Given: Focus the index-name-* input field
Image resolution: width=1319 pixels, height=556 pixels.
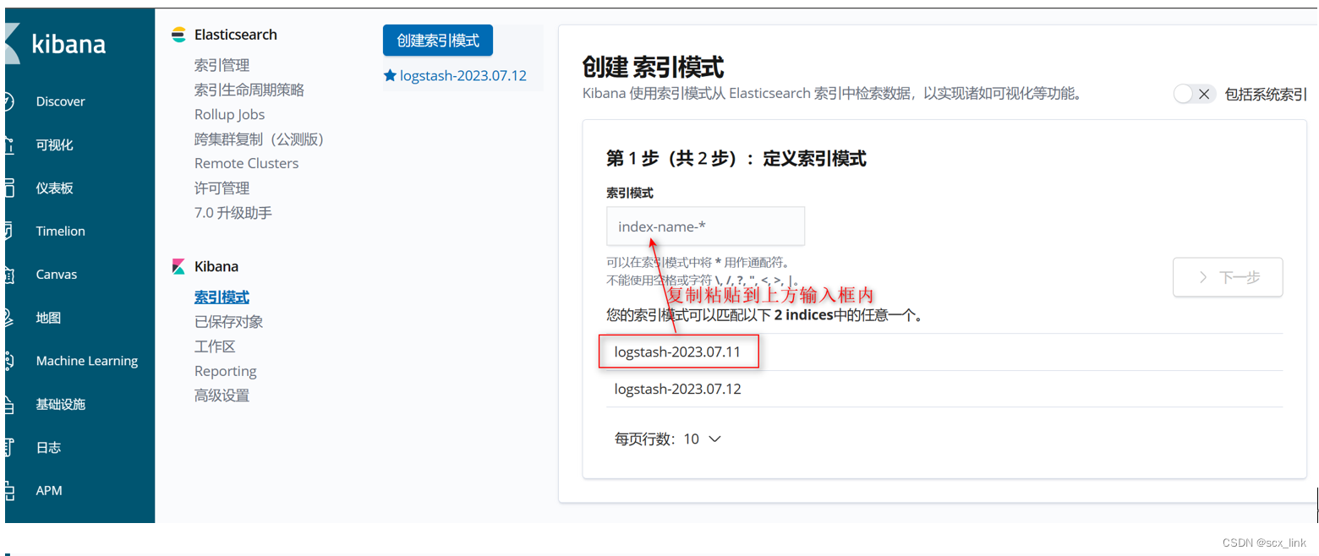Looking at the screenshot, I should (705, 226).
